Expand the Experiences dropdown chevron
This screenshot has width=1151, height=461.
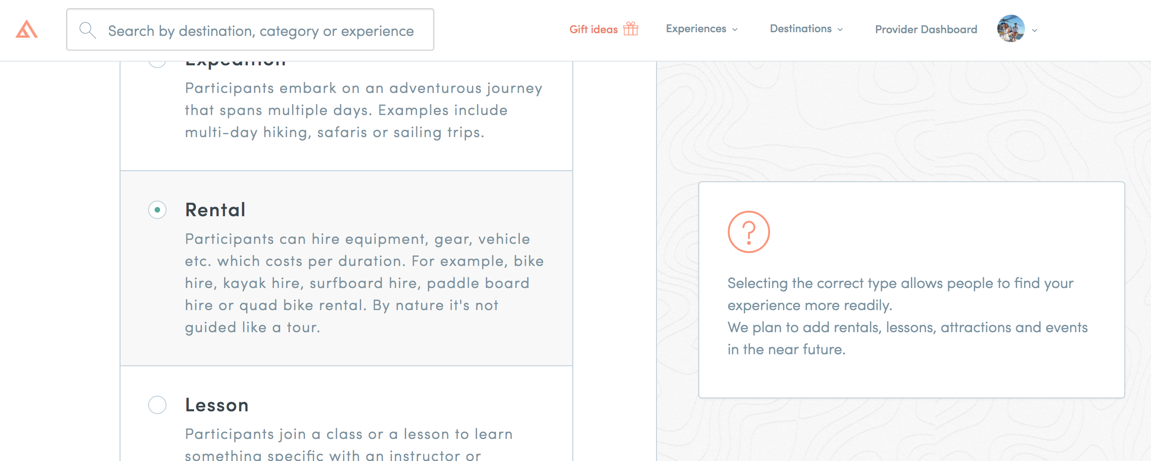point(735,29)
